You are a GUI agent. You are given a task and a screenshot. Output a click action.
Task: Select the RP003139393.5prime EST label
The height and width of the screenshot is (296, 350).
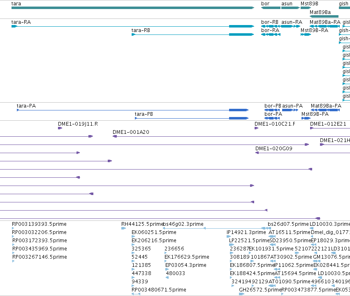click(x=39, y=224)
